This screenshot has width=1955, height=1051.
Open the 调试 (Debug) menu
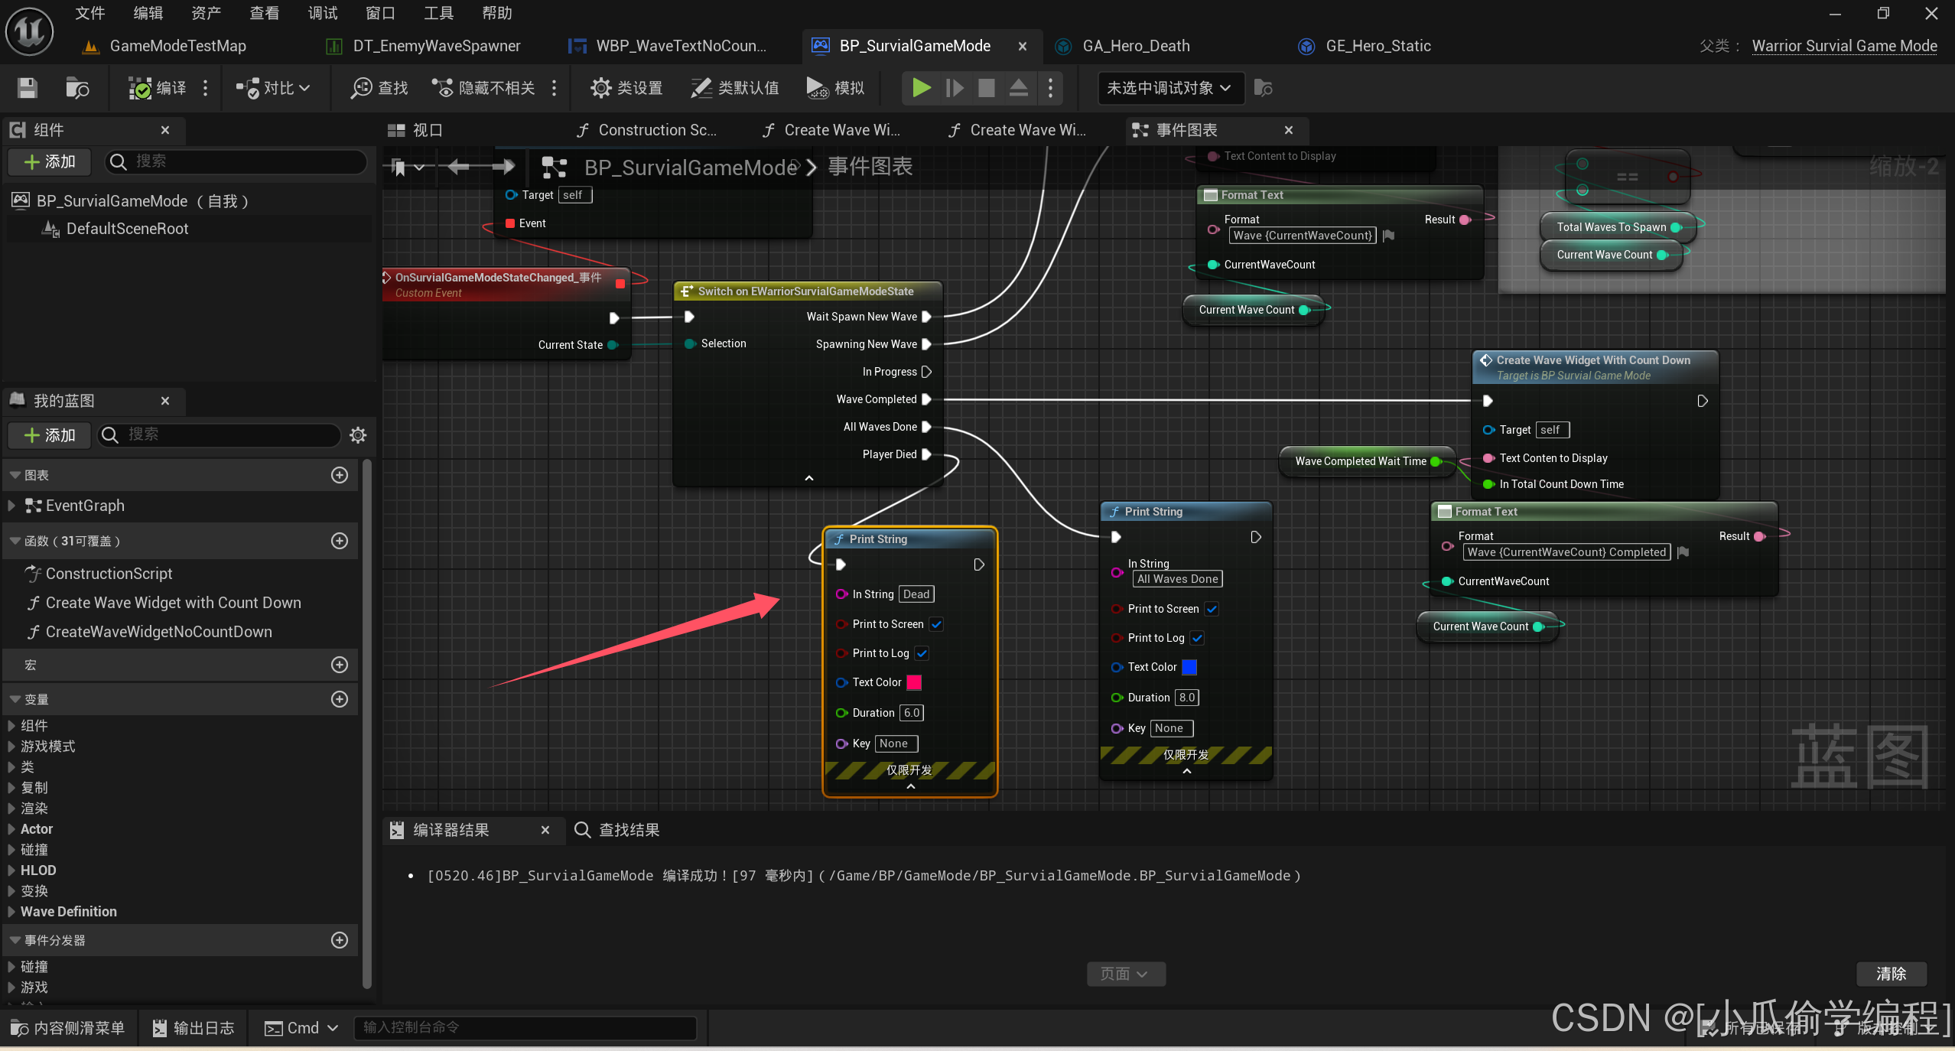322,13
